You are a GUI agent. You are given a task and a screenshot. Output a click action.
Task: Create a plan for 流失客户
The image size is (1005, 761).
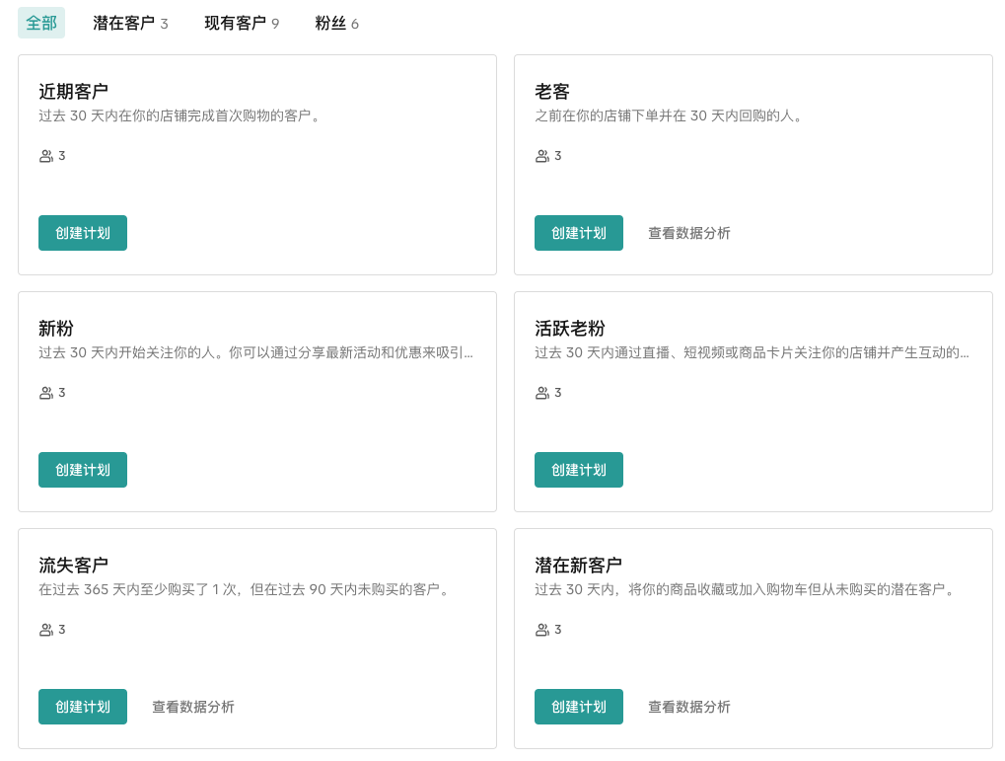(83, 707)
